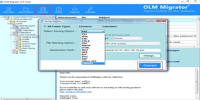This screenshot has width=200, height=100.
Task: Click the Drafts folder icon
Action: click(x=20, y=39)
